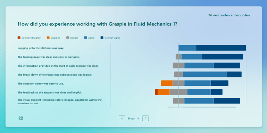
Task: Click disagree orange legend swatch
Action: tap(48, 38)
